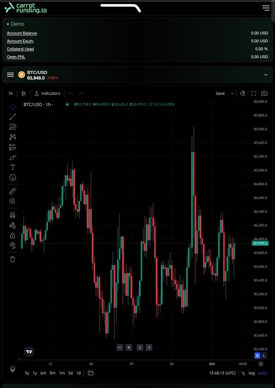
Task: Open the hamburger menu at top right
Action: 266,7
